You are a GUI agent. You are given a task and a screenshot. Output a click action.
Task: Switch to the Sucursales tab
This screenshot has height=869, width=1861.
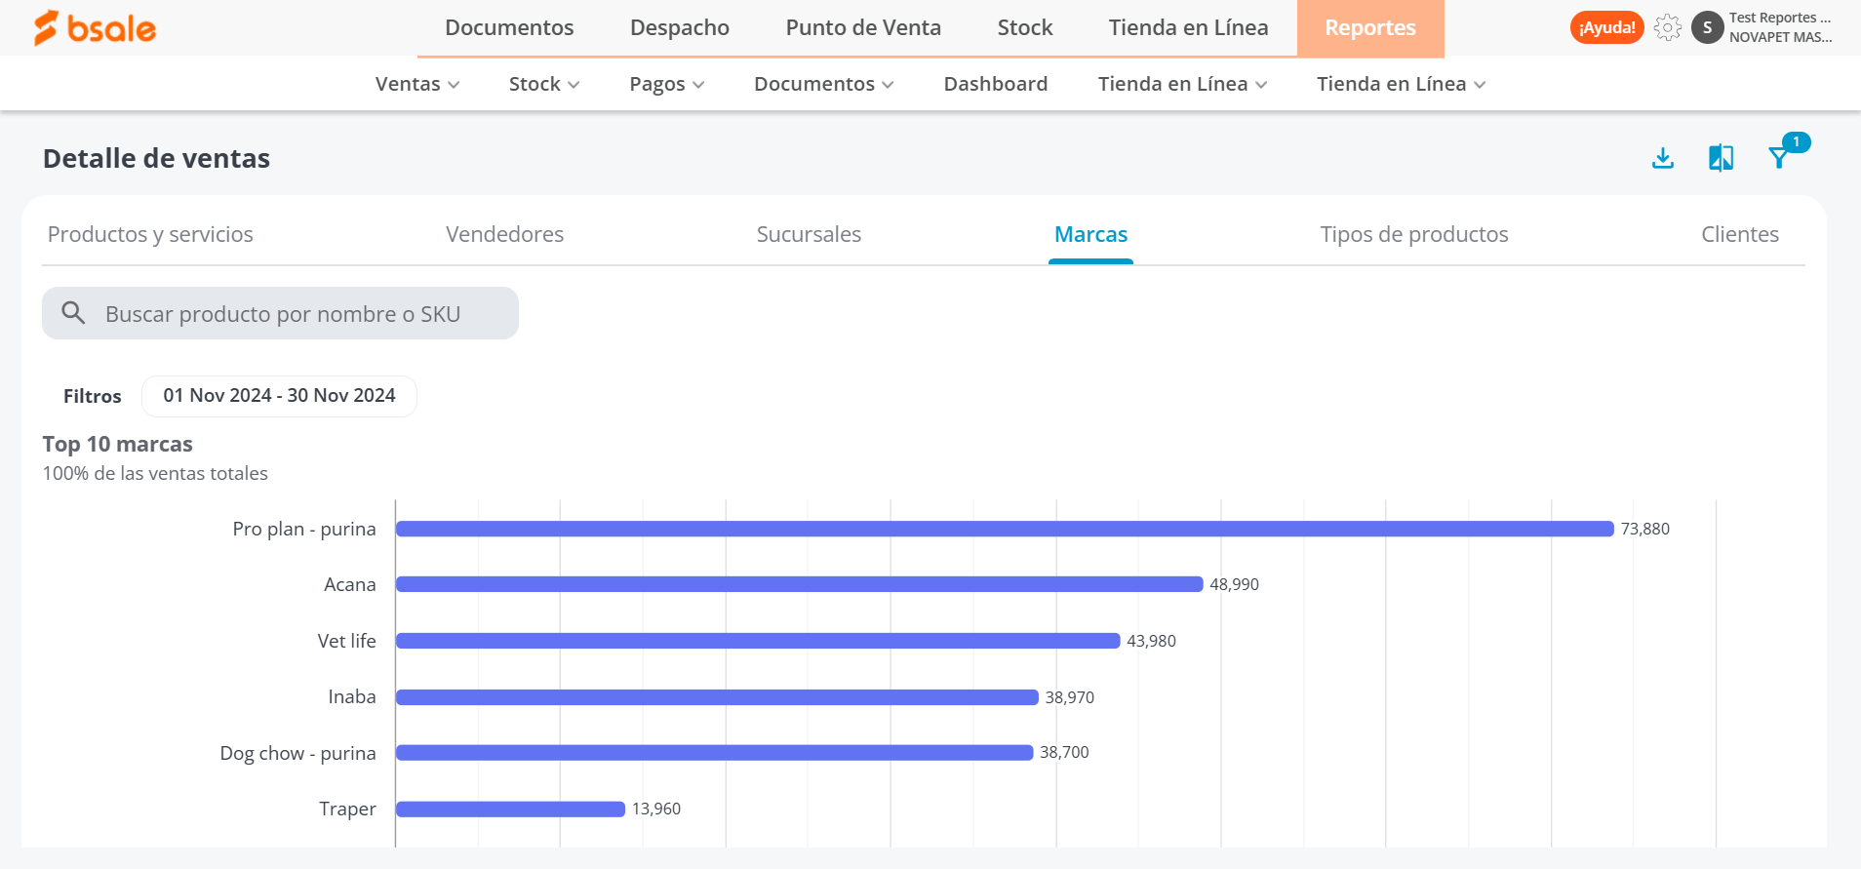[809, 234]
